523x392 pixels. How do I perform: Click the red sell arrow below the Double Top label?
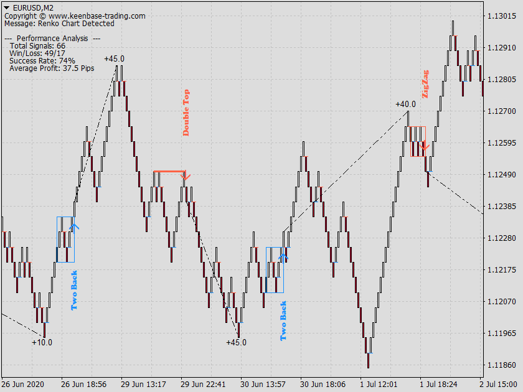coord(185,176)
